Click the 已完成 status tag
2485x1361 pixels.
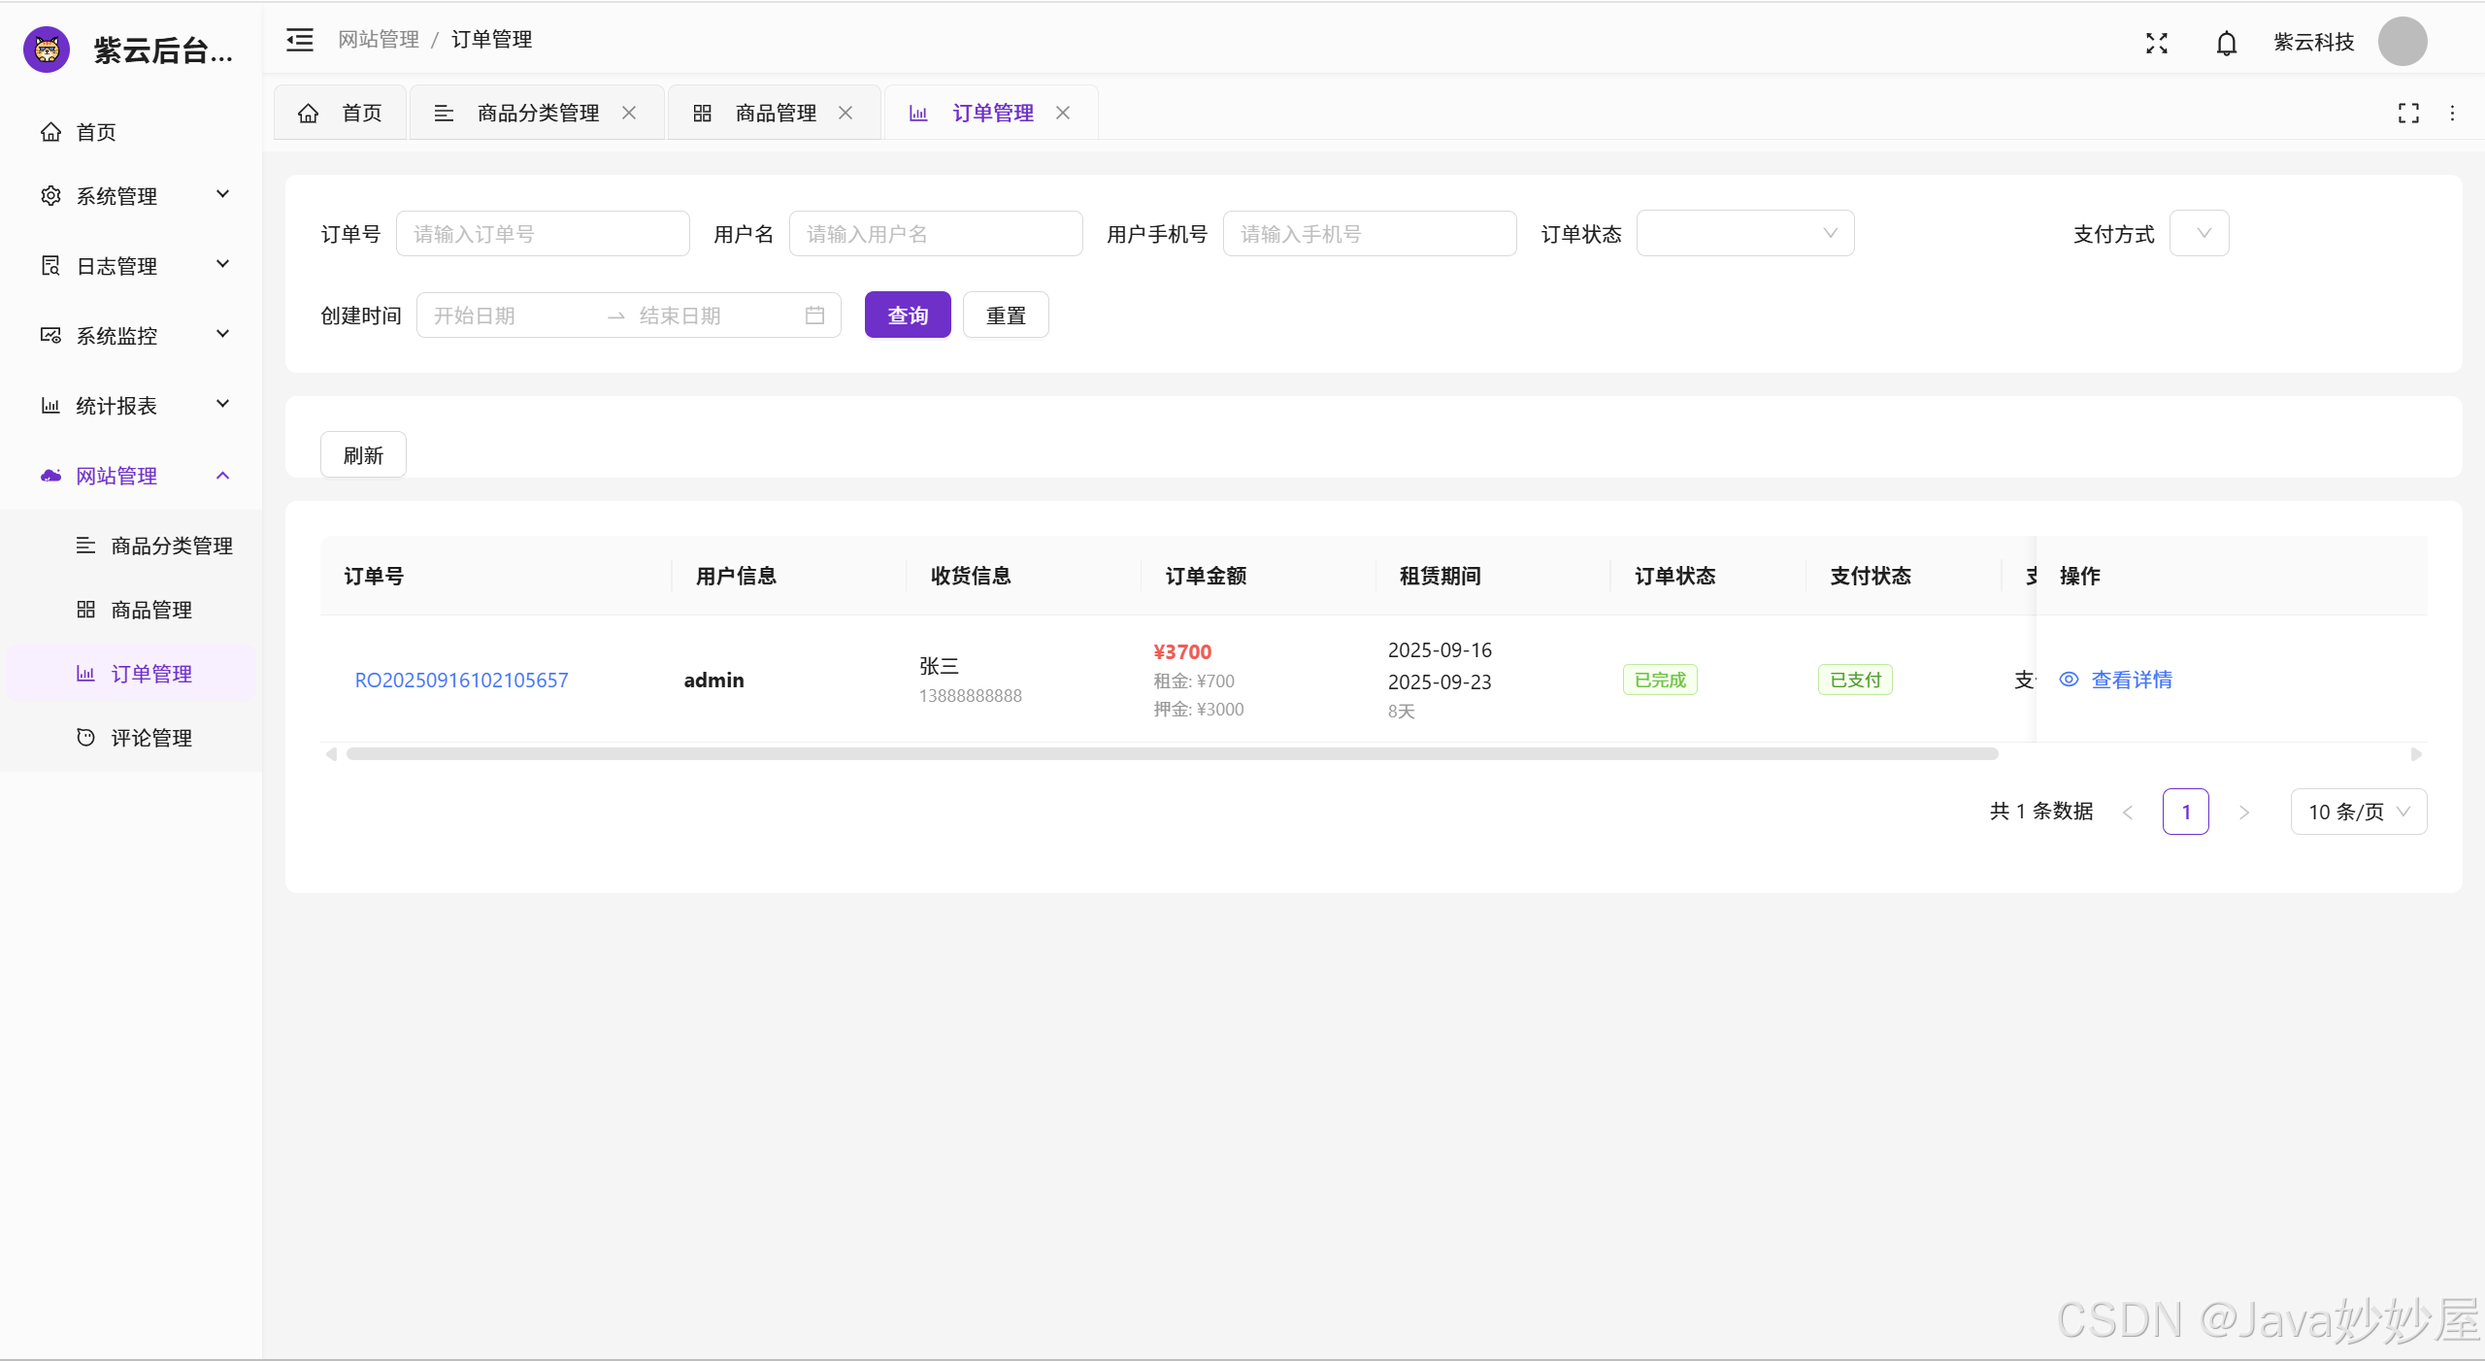point(1660,680)
